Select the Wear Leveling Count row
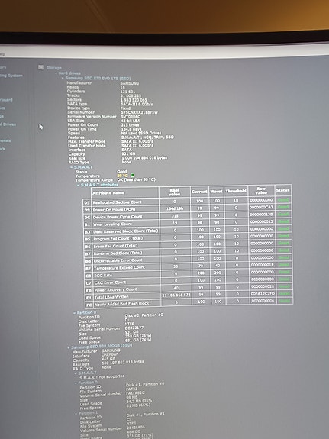Viewport: 329px width, 439px height. click(x=188, y=223)
